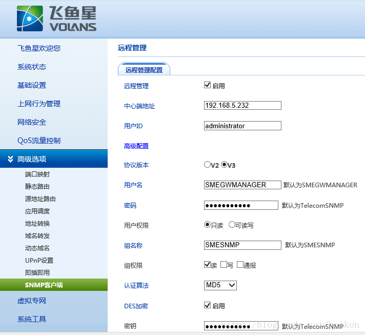
Task: Click the 高级配置 link
Action: click(x=136, y=146)
